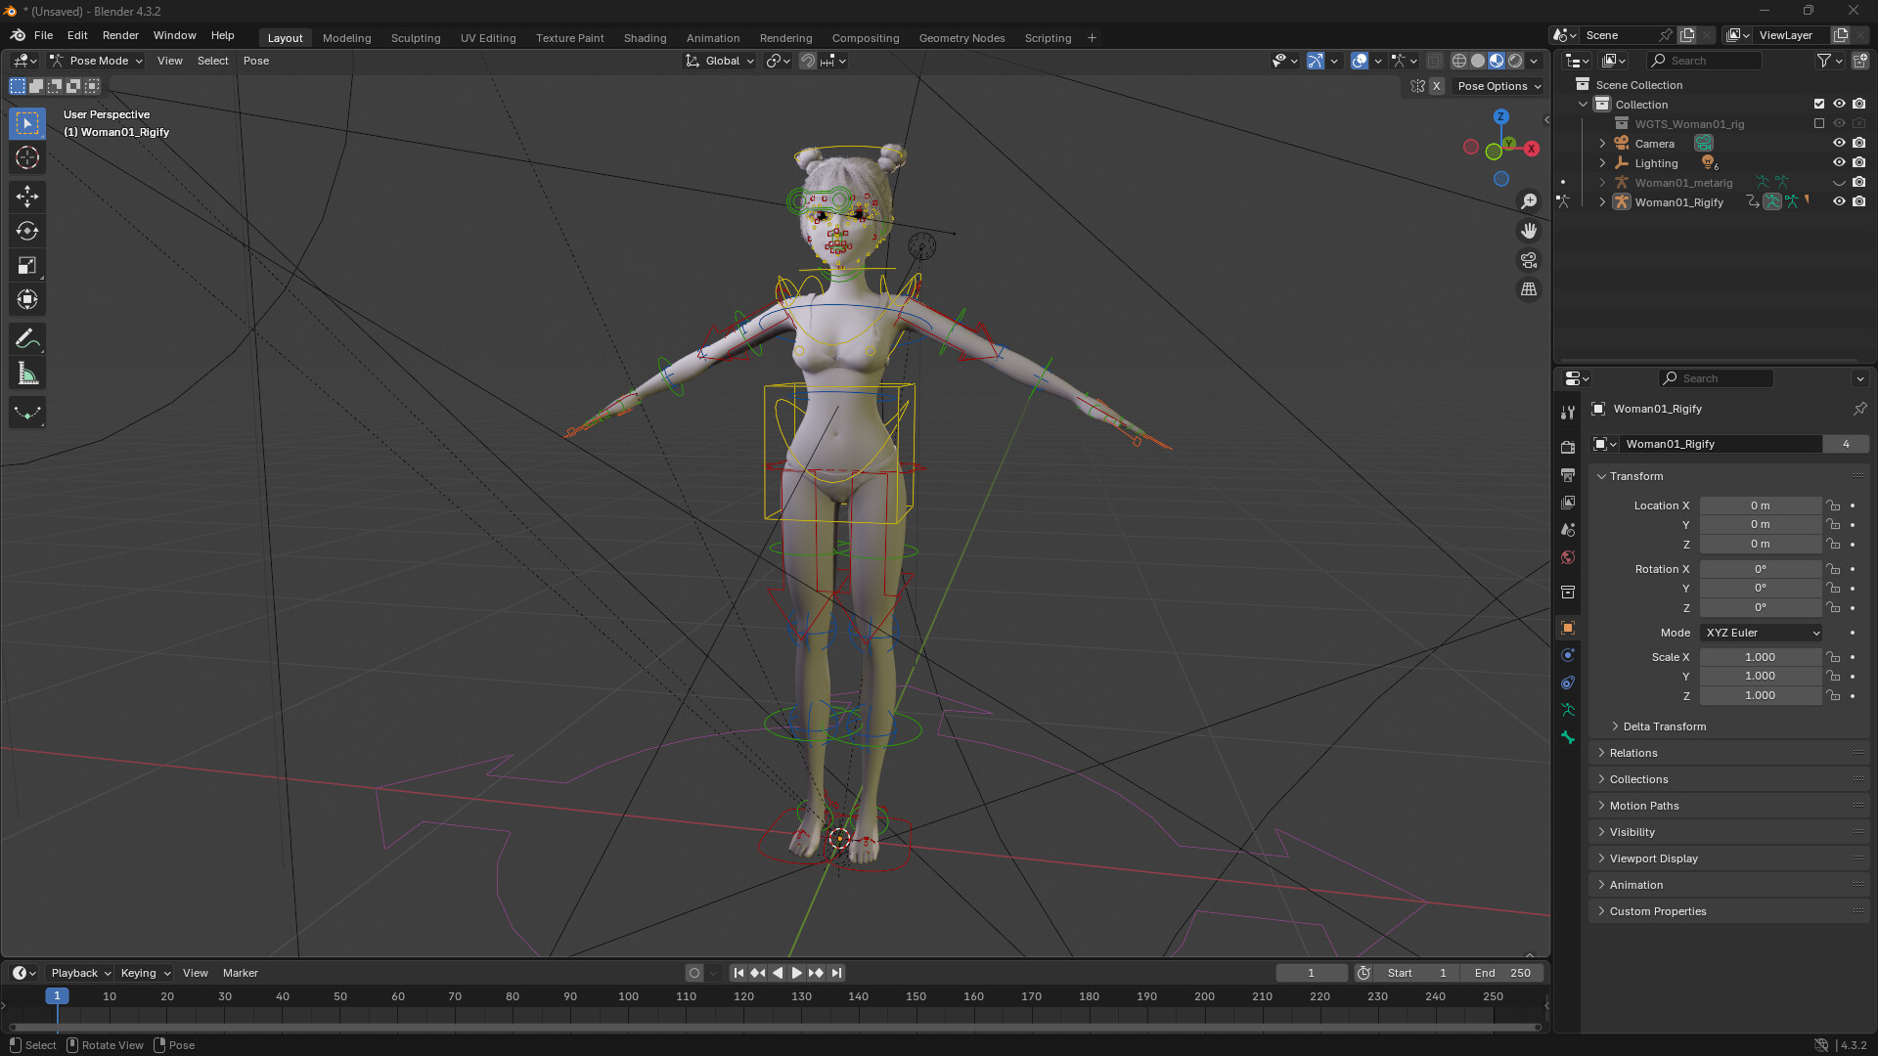Screen dimensions: 1878x1056
Task: Switch viewport to Rendered shading mode
Action: click(1513, 60)
